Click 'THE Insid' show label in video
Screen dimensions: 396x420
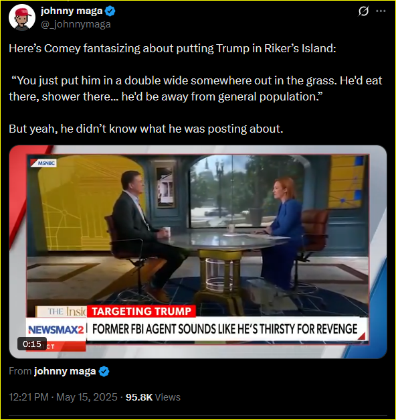point(67,311)
